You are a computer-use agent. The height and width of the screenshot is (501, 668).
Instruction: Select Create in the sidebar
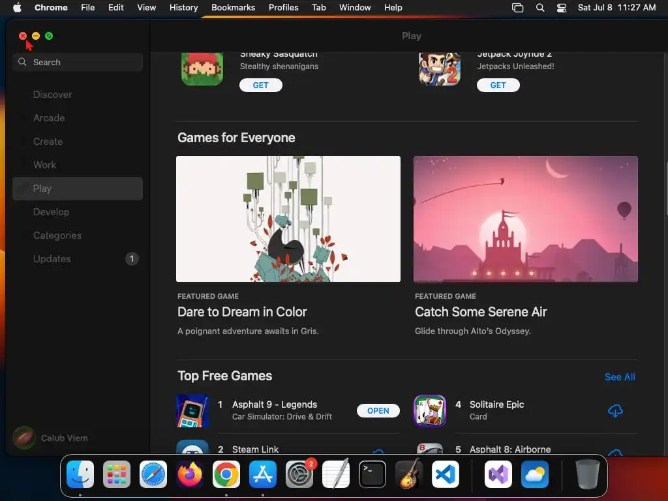coord(78,142)
